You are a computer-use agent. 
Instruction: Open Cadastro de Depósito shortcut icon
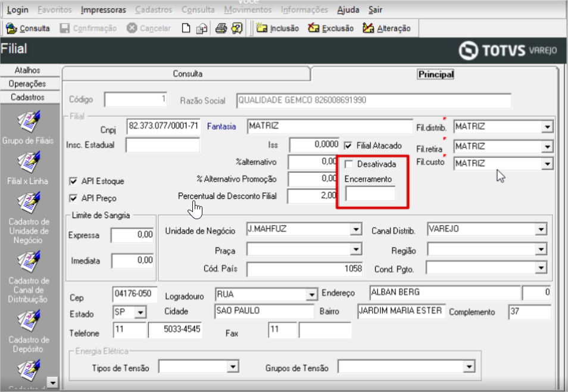coord(29,321)
